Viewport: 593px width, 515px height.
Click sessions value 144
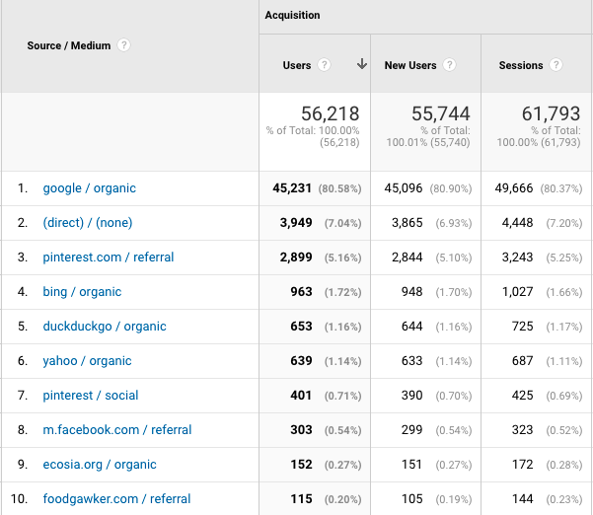(522, 499)
